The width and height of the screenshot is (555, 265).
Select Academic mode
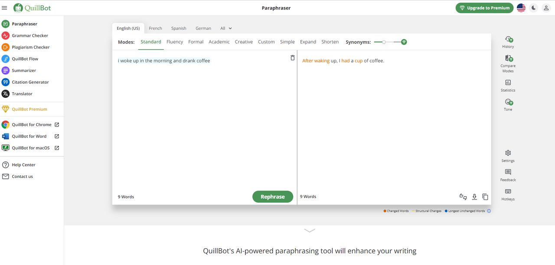[x=219, y=42]
